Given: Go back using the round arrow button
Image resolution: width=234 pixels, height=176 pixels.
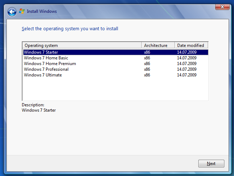Looking at the screenshot, I should click(x=12, y=12).
